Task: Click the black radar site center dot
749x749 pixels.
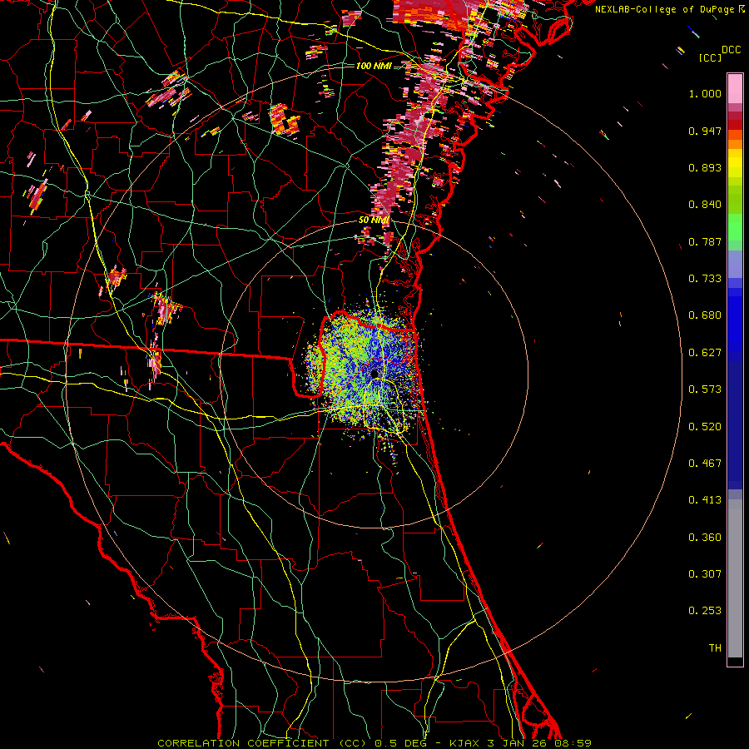Action: click(374, 373)
